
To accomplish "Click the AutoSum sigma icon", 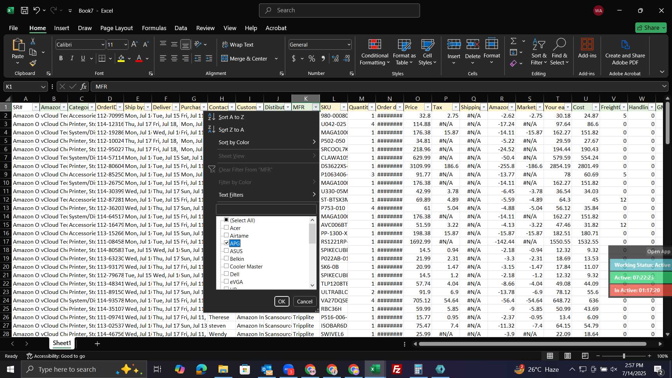I will tap(513, 41).
